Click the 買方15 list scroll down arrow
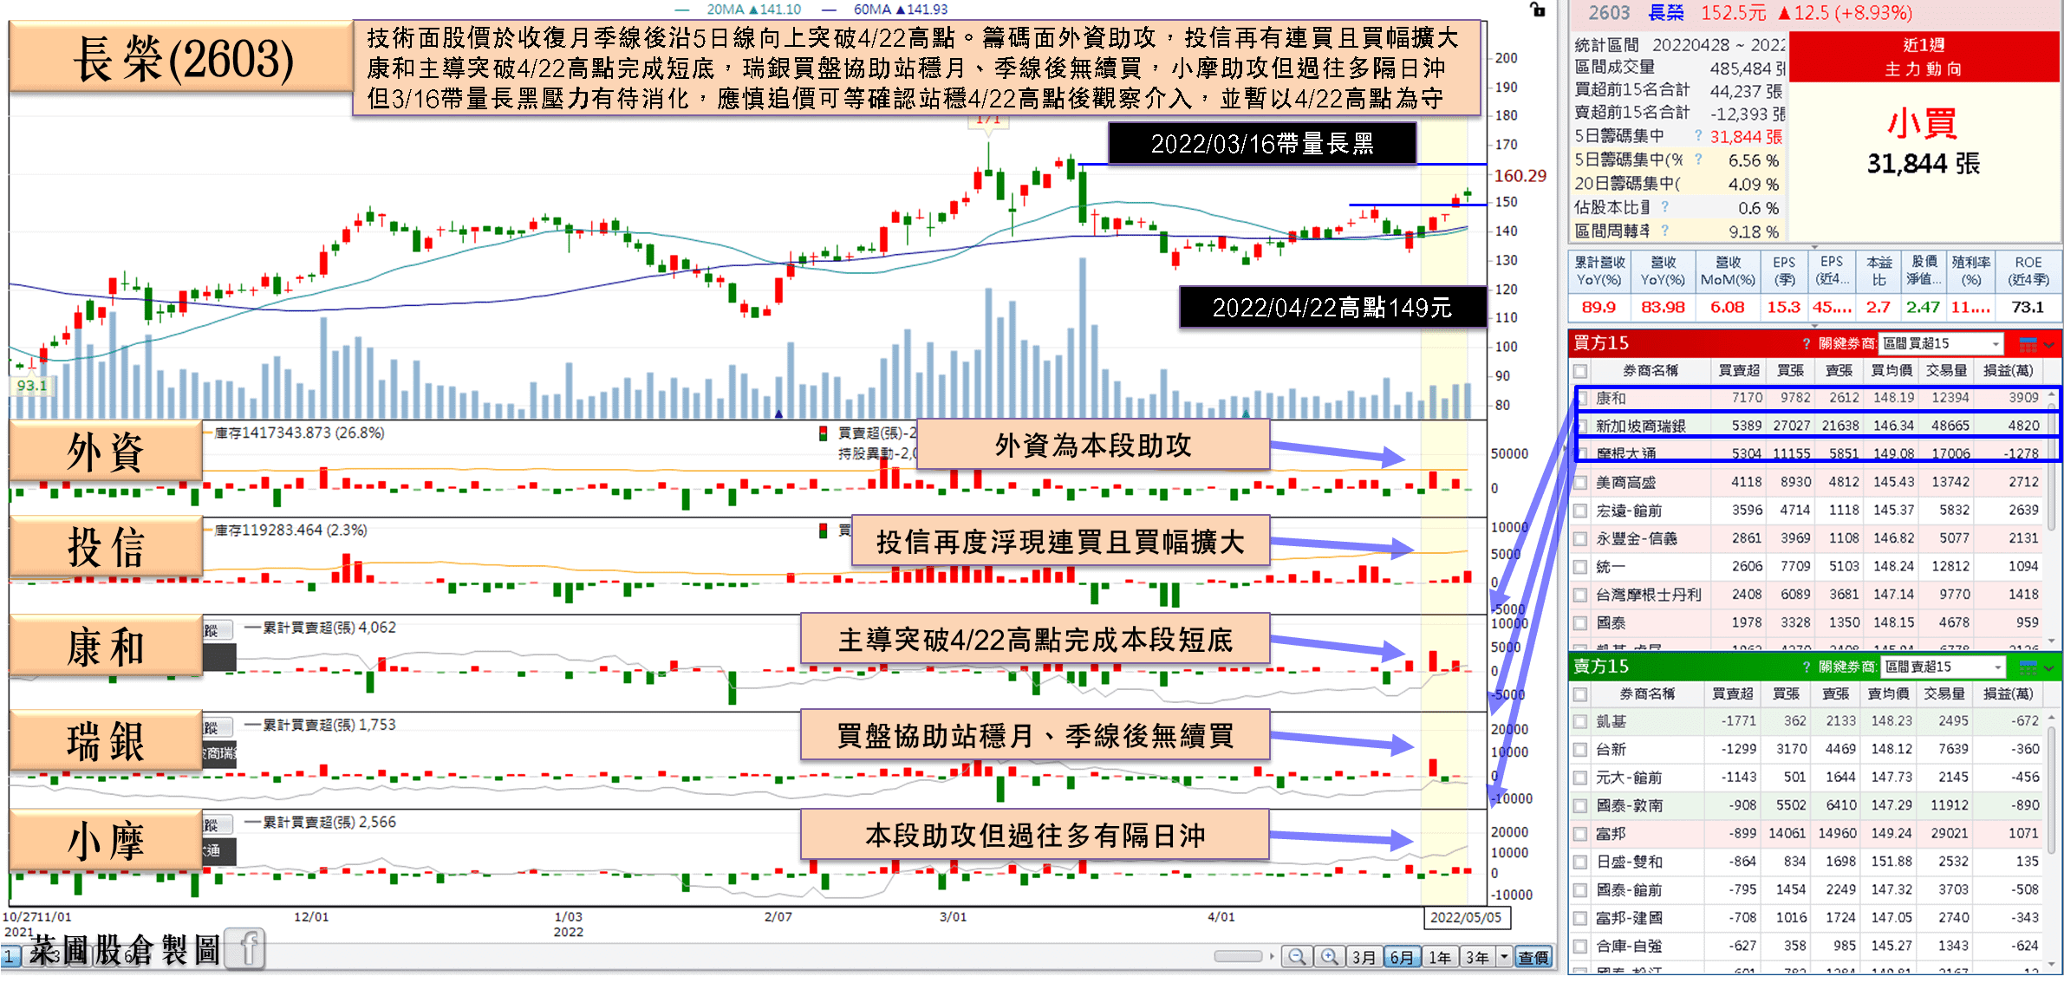2064x996 pixels. (2051, 641)
